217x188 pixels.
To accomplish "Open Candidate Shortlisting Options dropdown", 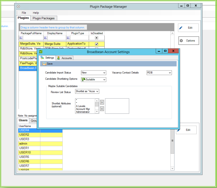I will click(94, 80).
